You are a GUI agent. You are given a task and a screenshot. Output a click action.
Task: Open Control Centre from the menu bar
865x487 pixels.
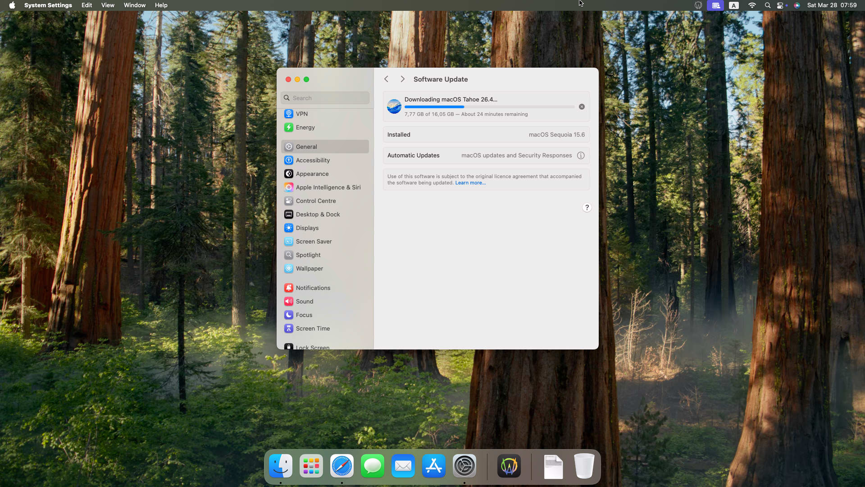click(x=780, y=5)
